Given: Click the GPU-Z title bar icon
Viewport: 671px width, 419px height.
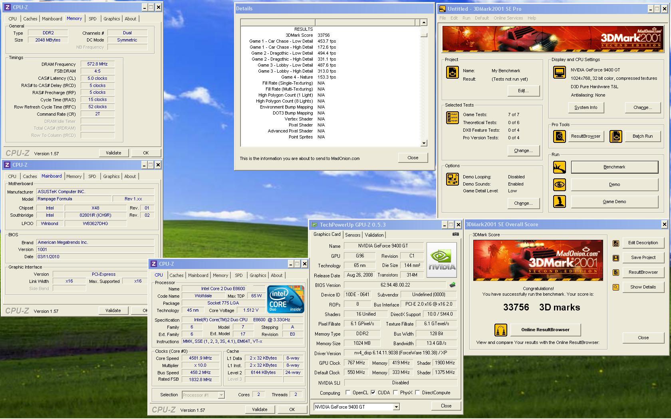Looking at the screenshot, I should pos(314,225).
